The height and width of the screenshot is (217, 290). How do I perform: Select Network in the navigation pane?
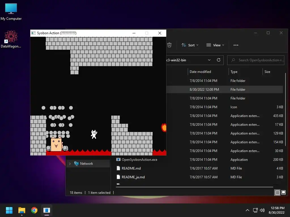coord(86,164)
